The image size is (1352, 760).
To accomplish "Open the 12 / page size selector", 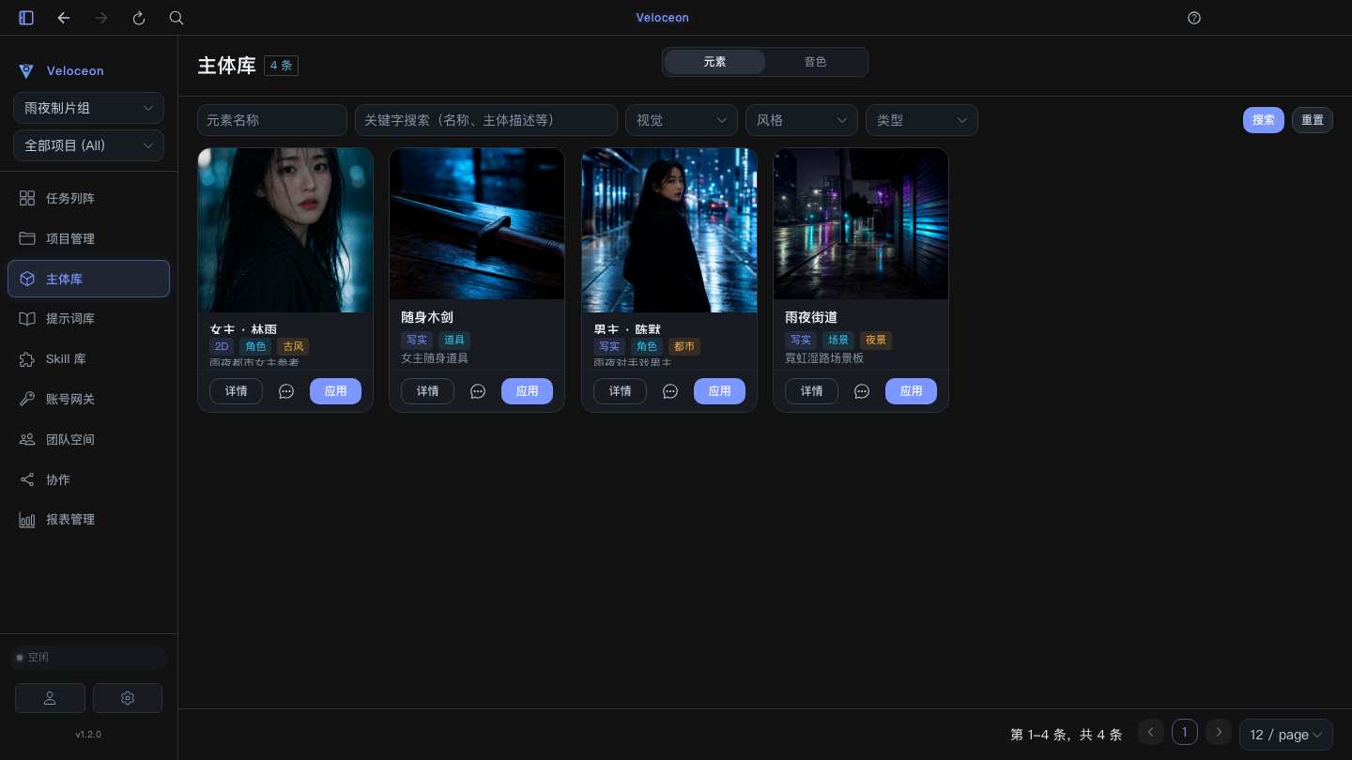I will click(x=1286, y=735).
